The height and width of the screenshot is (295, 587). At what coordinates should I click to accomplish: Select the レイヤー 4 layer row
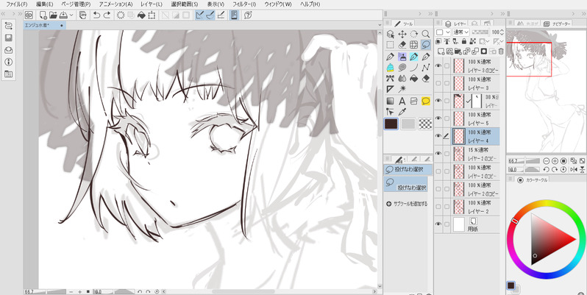click(x=467, y=136)
